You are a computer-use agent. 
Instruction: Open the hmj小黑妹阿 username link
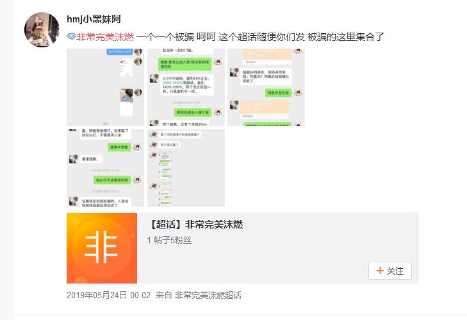[x=94, y=19]
